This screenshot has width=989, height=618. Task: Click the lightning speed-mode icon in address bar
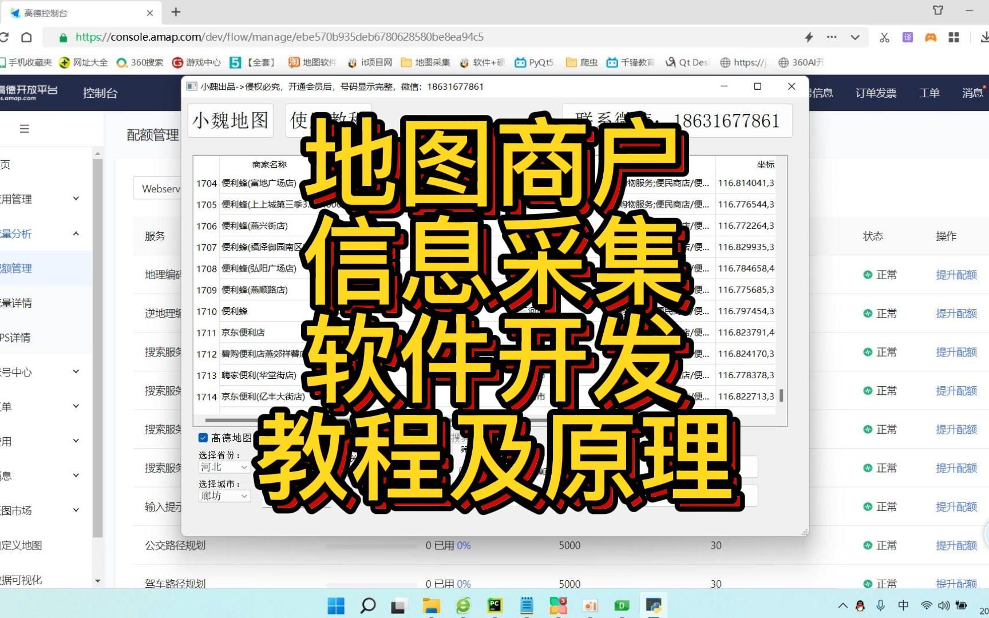(809, 37)
